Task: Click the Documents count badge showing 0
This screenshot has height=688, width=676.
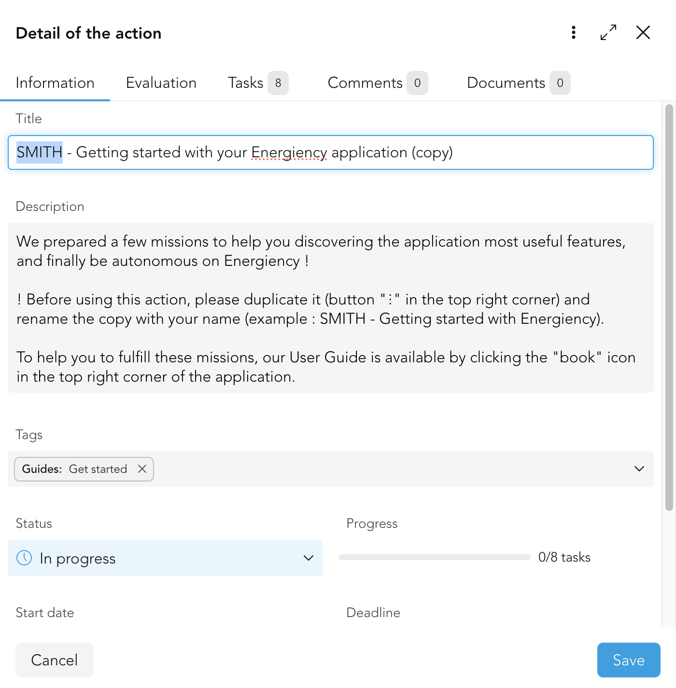Action: pyautogui.click(x=560, y=83)
